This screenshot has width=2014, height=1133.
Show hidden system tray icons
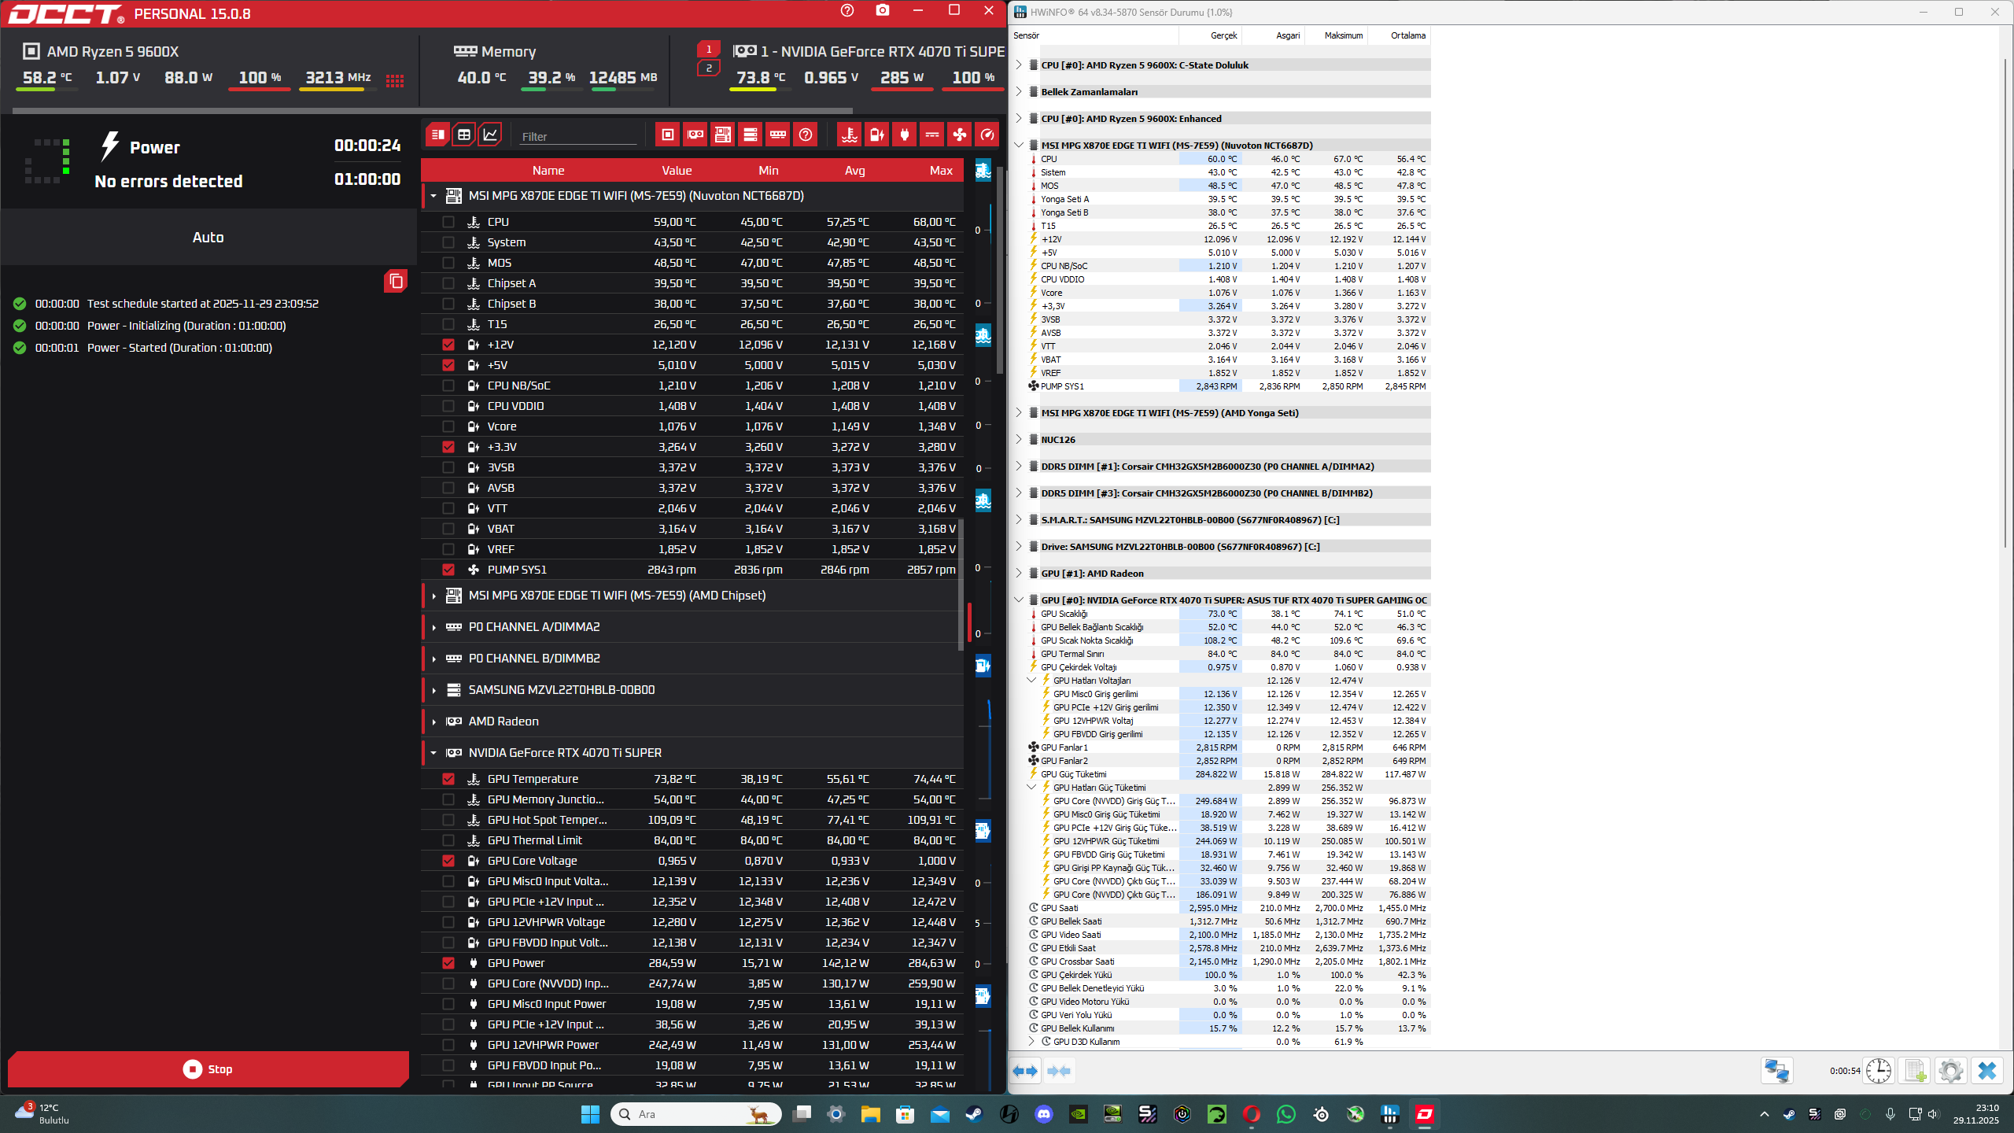(x=1765, y=1114)
